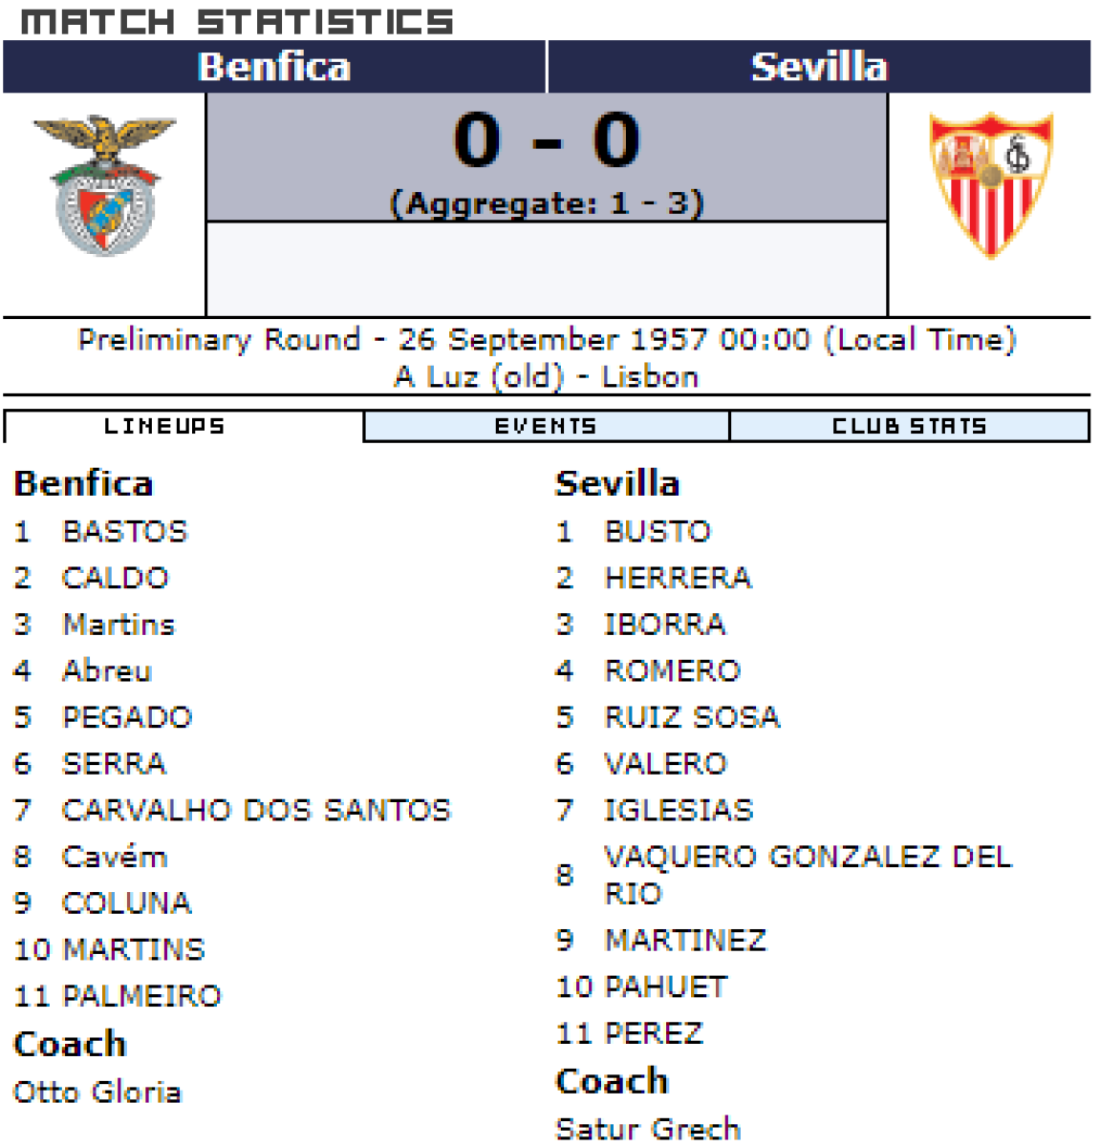Click the Sevilla club crest logo
This screenshot has width=1100, height=1146.
tap(991, 184)
